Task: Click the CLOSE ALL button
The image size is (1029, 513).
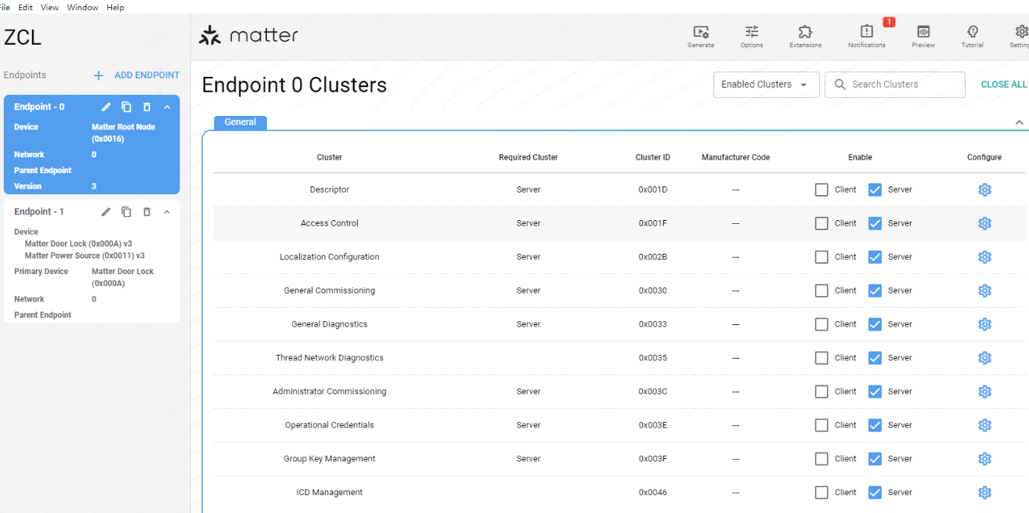Action: point(1004,85)
